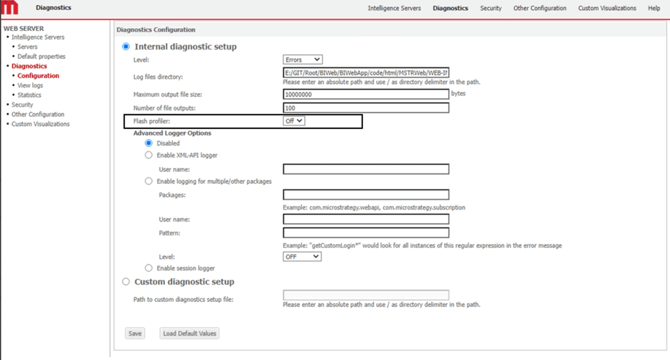This screenshot has width=670, height=360.
Task: Click the Save button
Action: (135, 333)
